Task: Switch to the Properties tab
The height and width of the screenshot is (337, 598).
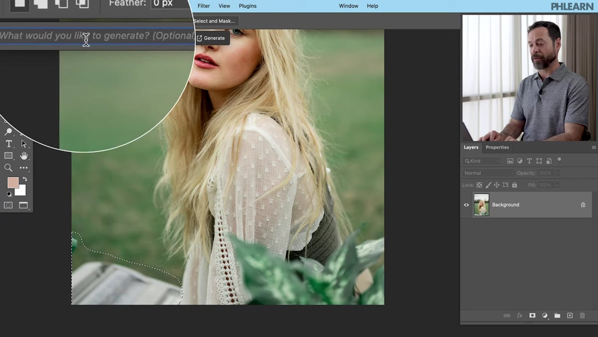Action: [497, 148]
